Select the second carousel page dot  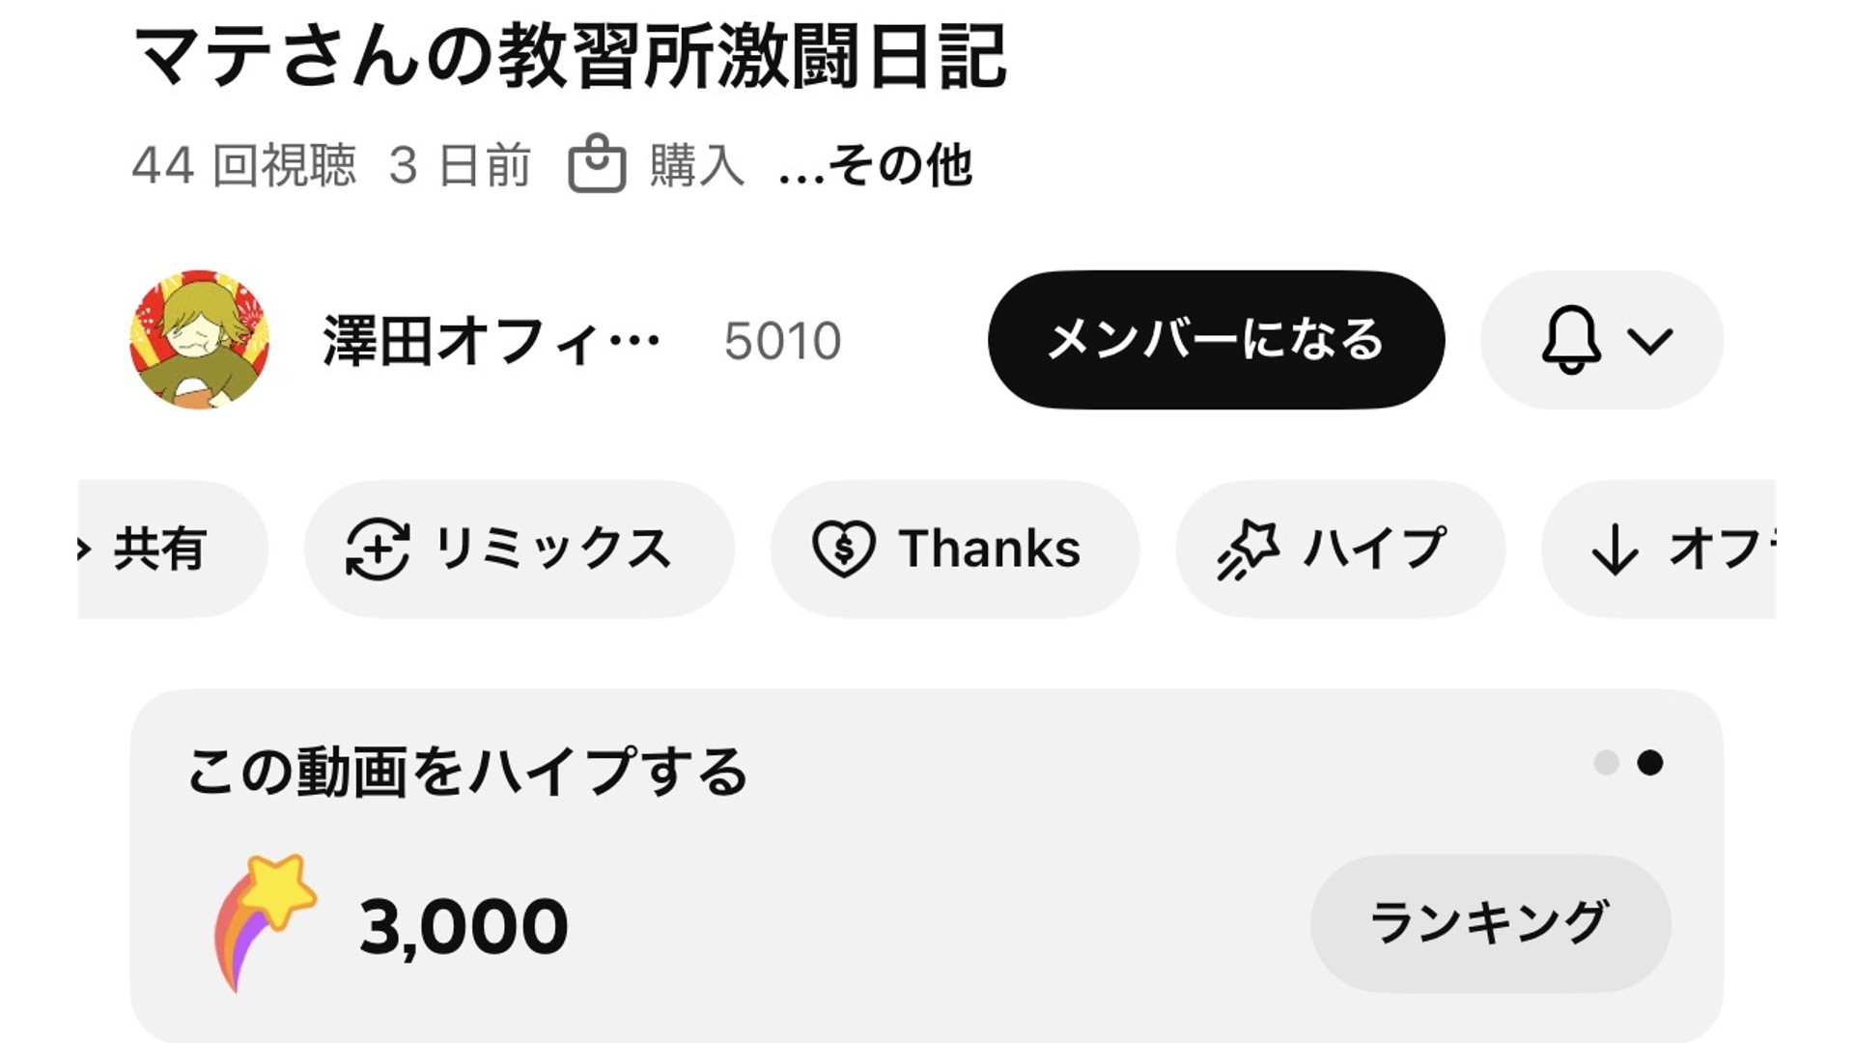click(1650, 763)
